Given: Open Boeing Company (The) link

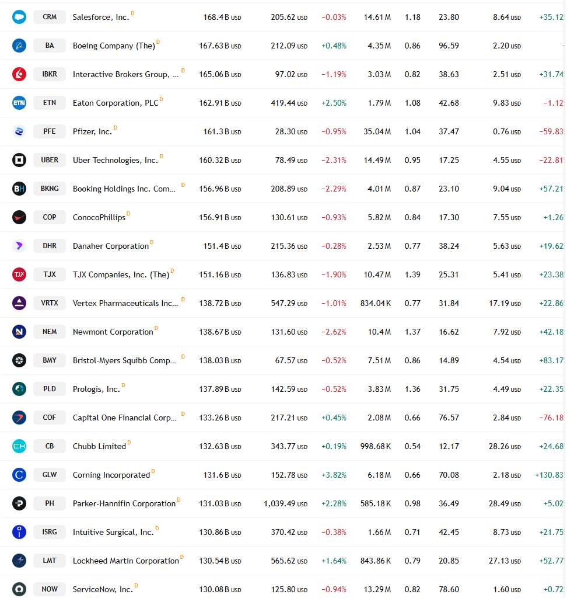Looking at the screenshot, I should pyautogui.click(x=114, y=46).
